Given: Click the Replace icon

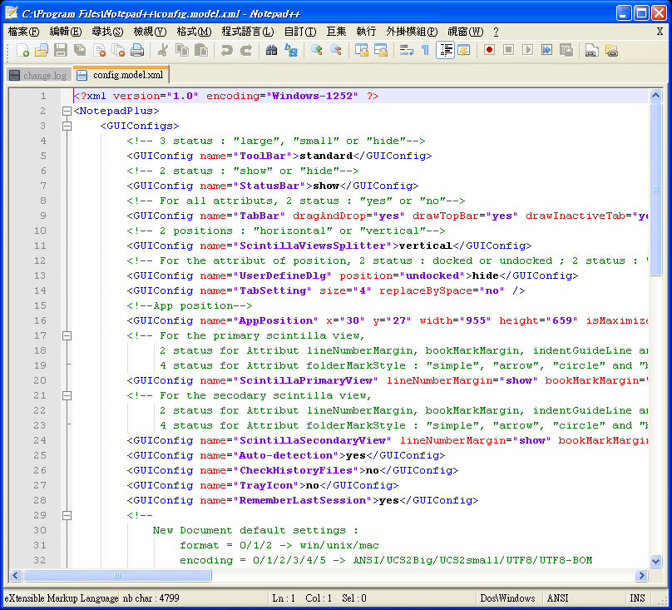Looking at the screenshot, I should 291,50.
